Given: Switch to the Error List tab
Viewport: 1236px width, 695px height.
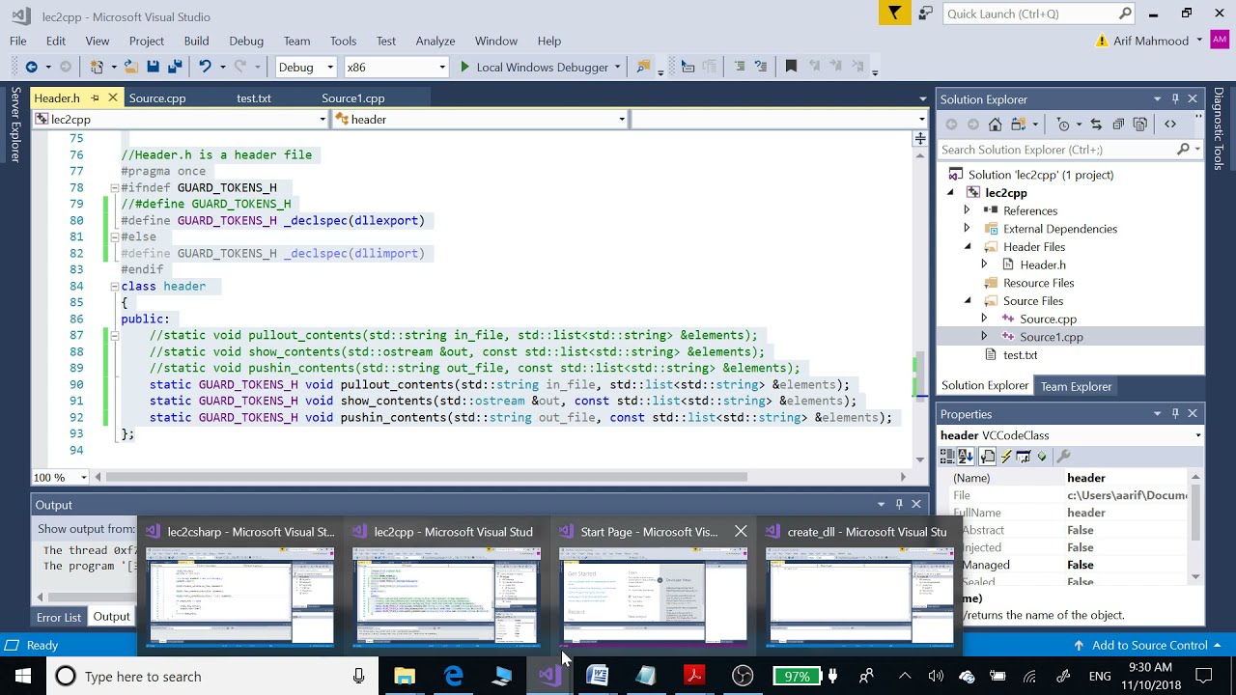Looking at the screenshot, I should point(59,617).
